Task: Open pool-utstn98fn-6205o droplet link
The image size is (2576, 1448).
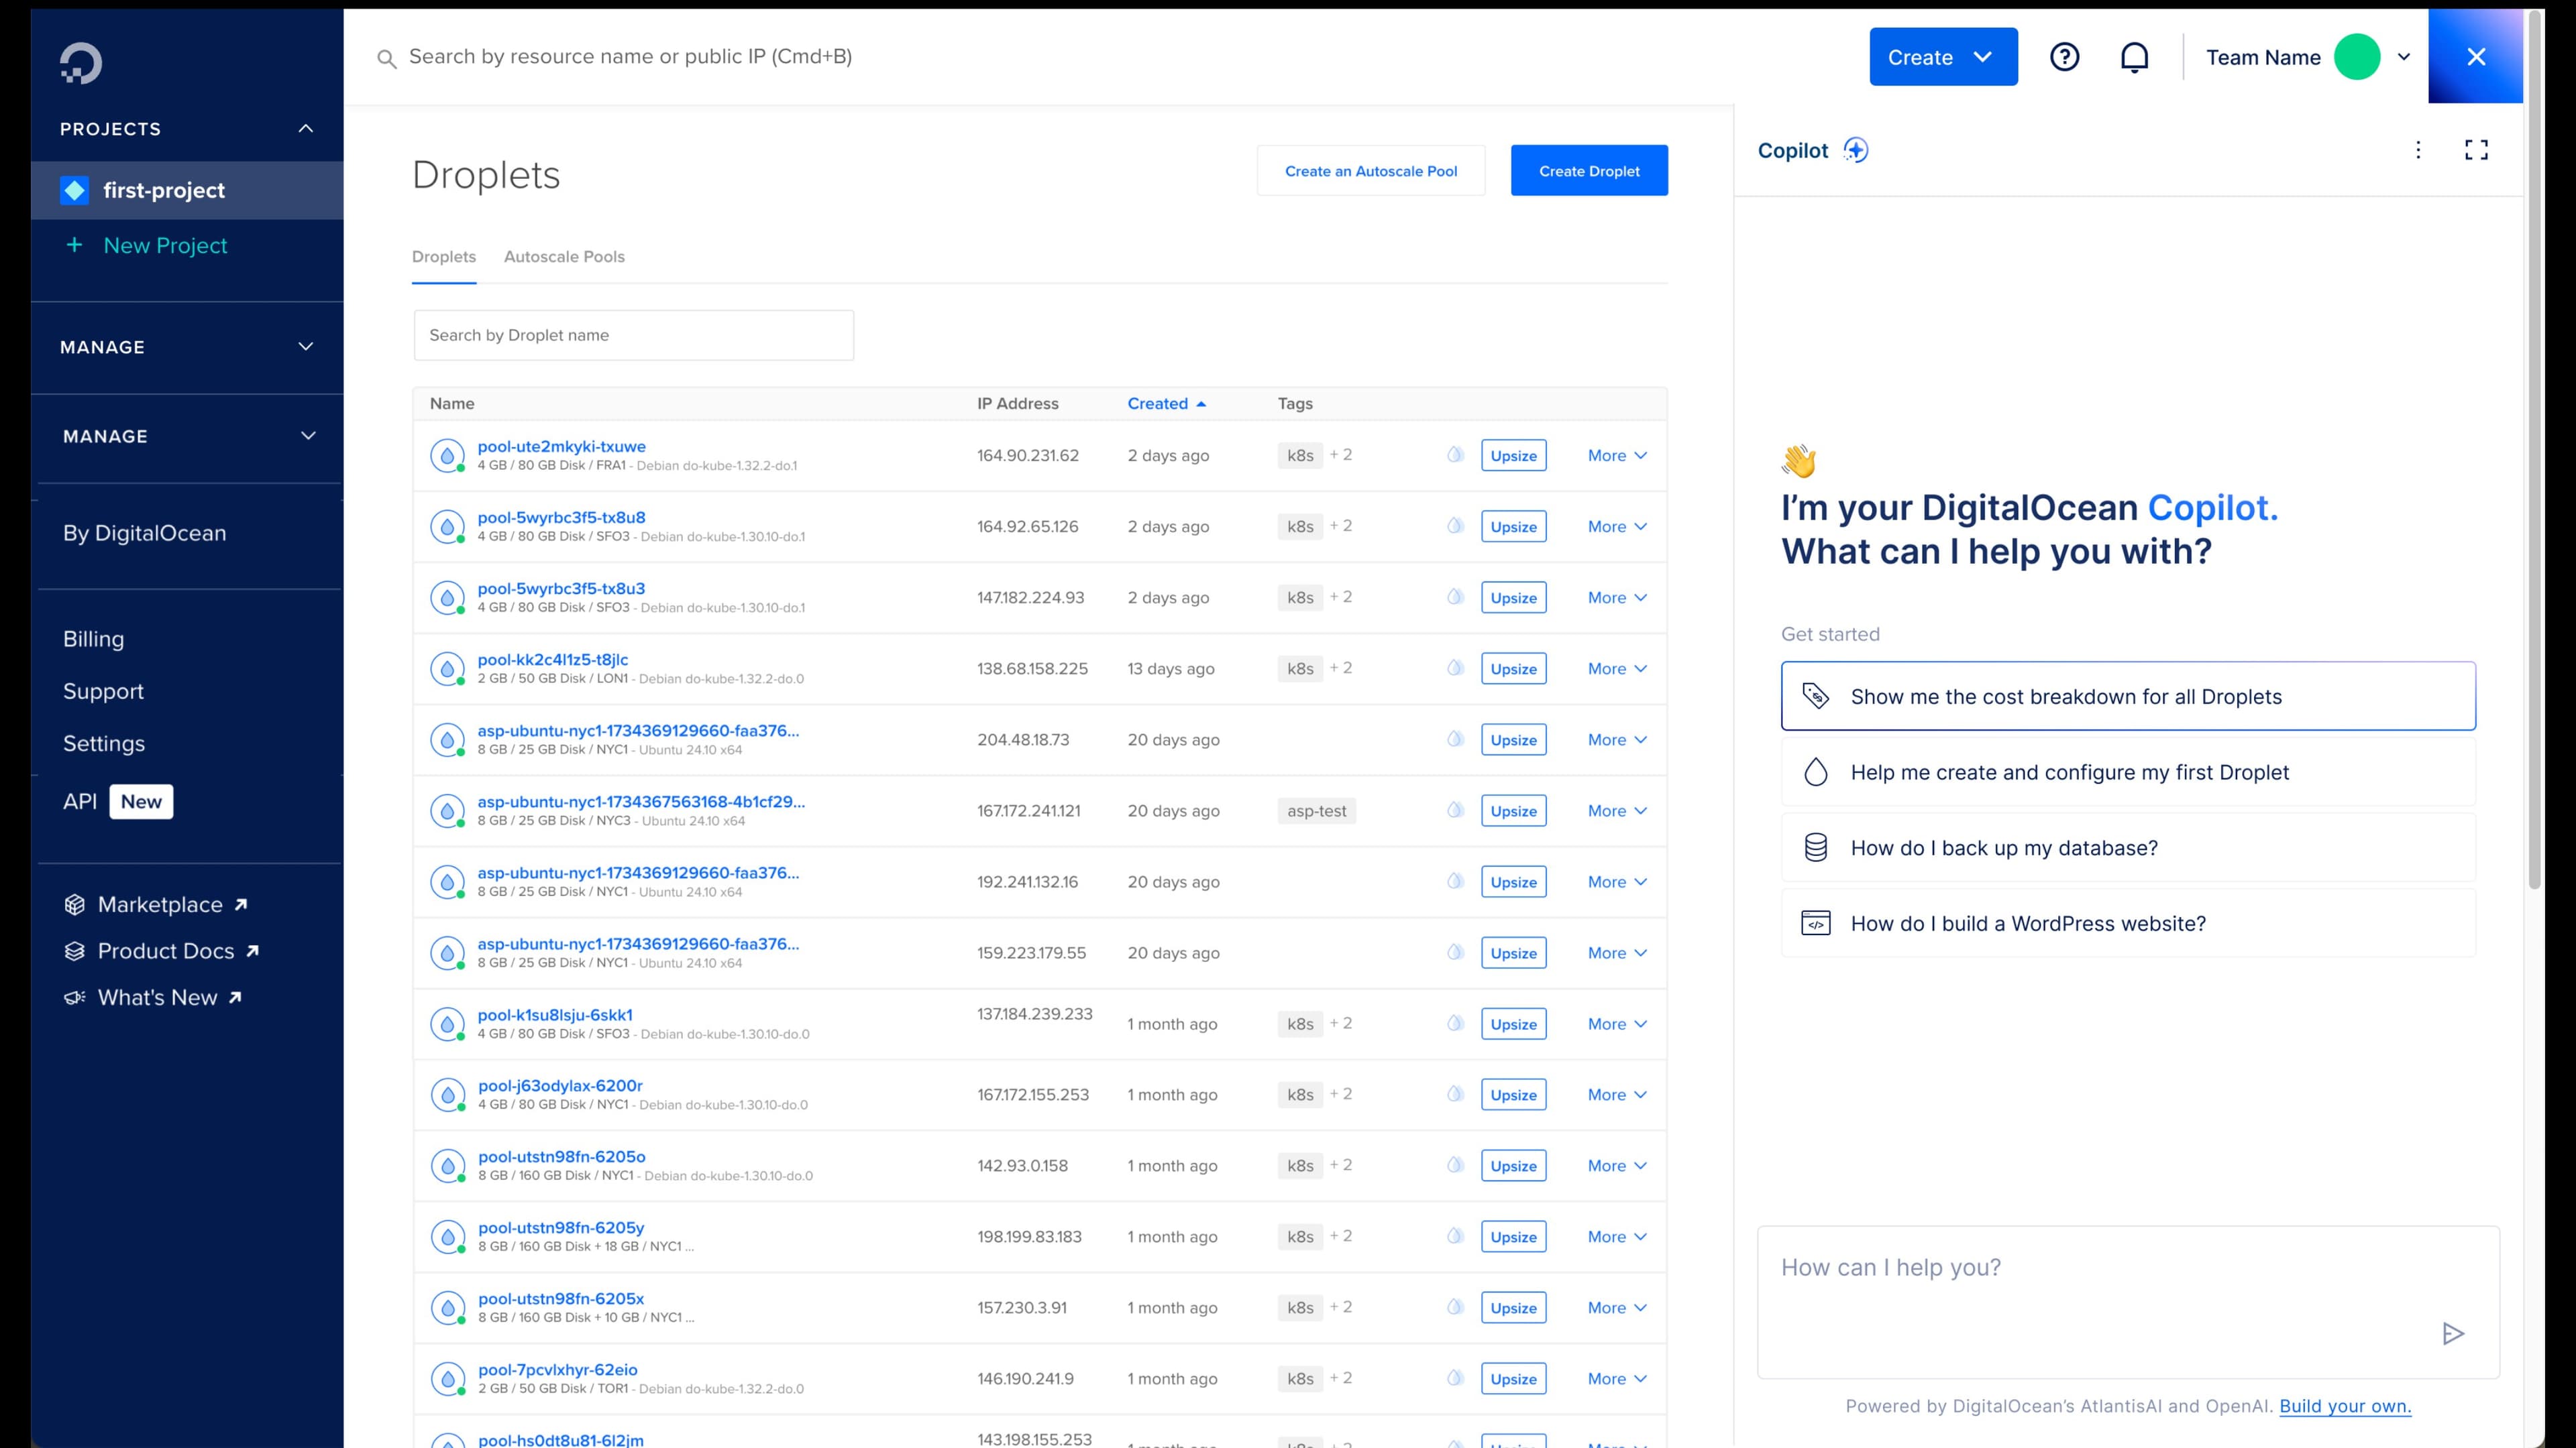Action: (x=562, y=1156)
